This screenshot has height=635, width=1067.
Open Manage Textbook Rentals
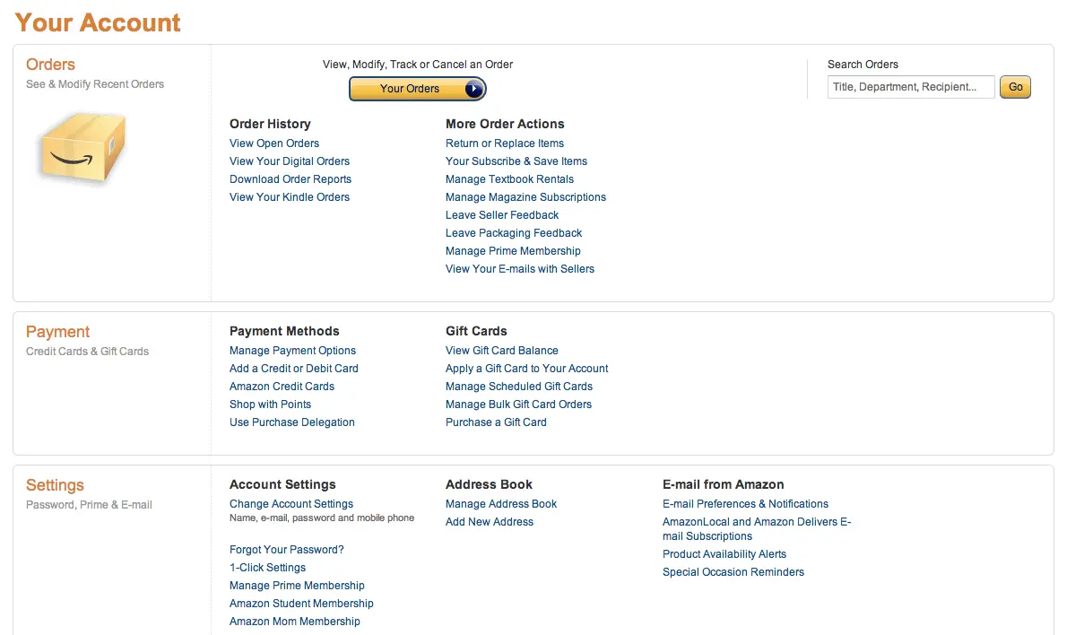pos(509,178)
